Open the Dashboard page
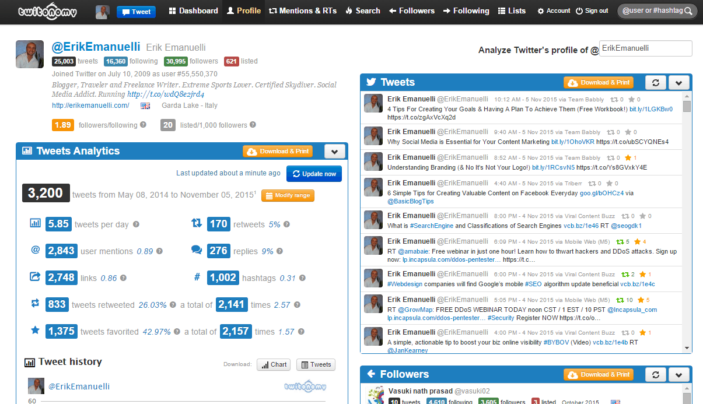The image size is (703, 404). coord(193,10)
